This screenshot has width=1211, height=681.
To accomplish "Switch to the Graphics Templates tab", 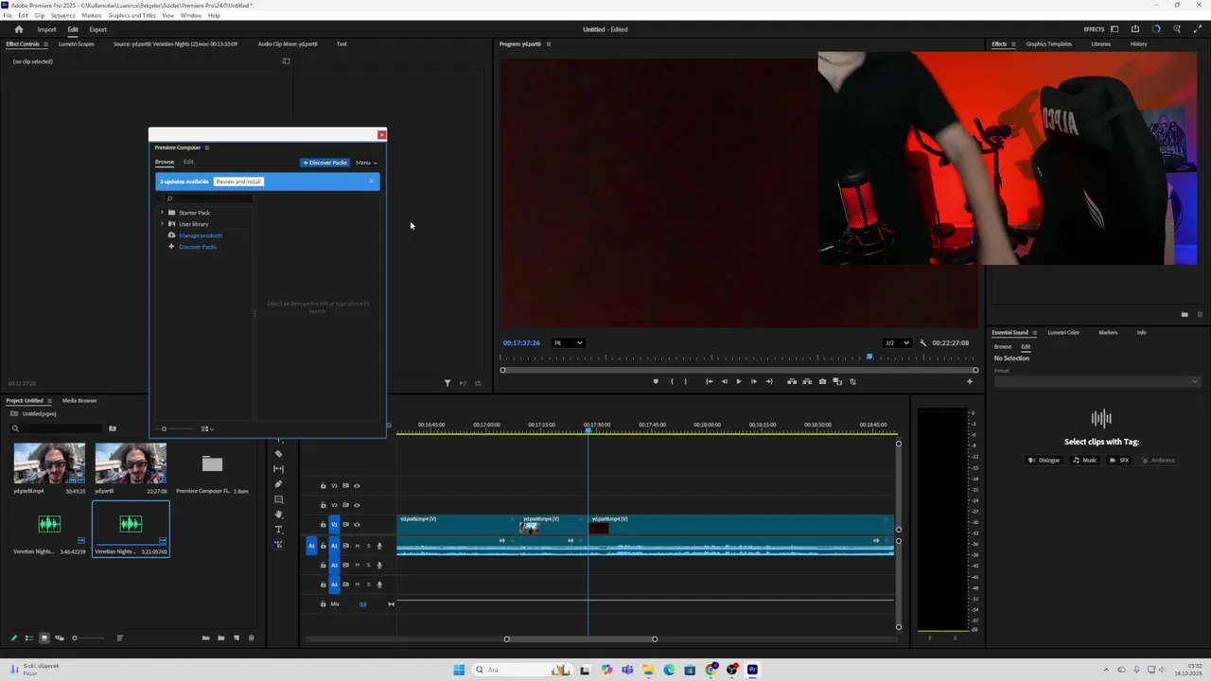I will (x=1049, y=44).
